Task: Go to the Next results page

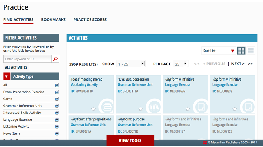Action: click(237, 64)
